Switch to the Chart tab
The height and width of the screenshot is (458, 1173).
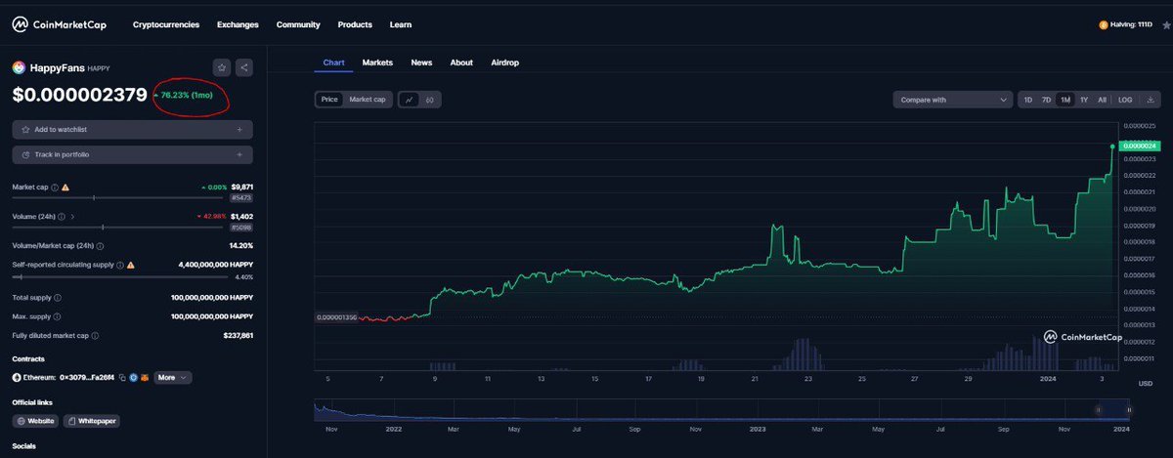333,62
